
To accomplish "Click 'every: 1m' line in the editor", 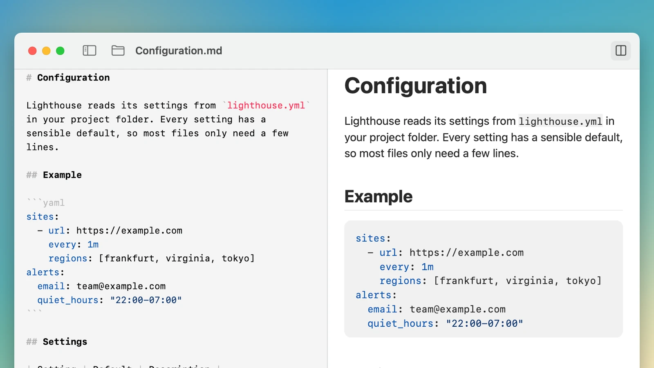I will coord(74,245).
